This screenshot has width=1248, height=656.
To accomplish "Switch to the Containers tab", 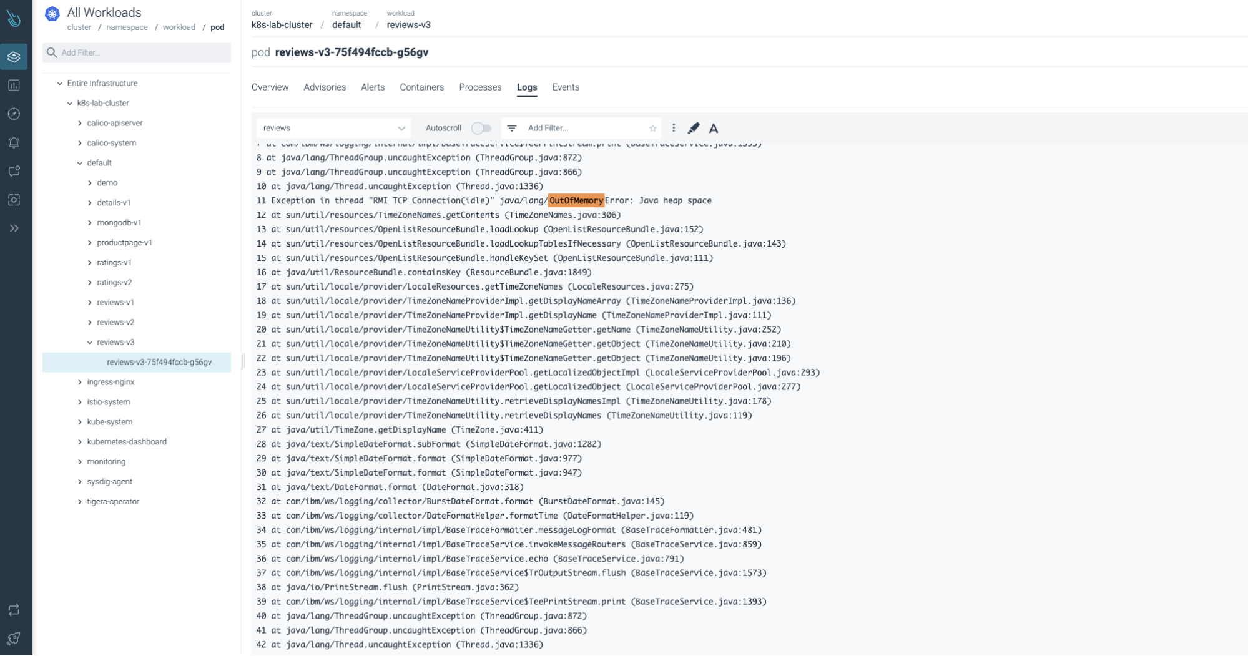I will 421,87.
